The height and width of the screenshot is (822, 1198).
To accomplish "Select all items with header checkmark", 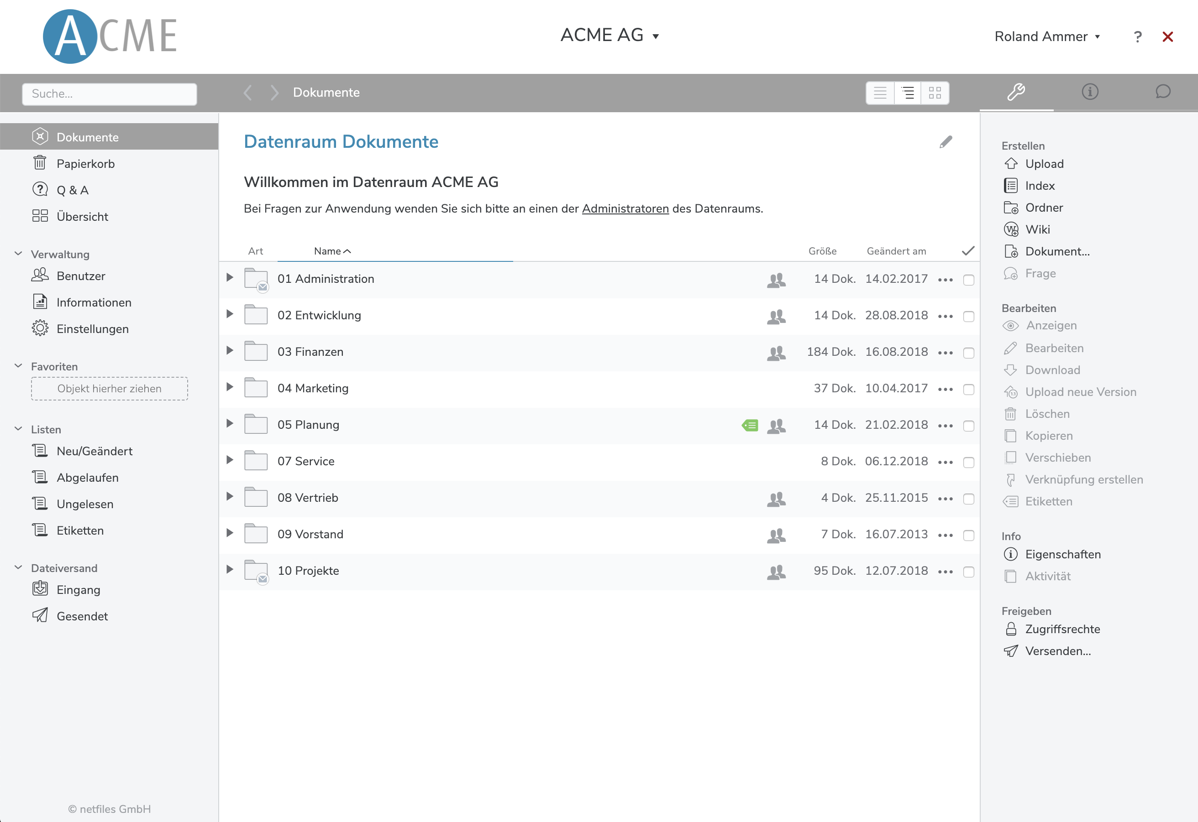I will pyautogui.click(x=967, y=251).
